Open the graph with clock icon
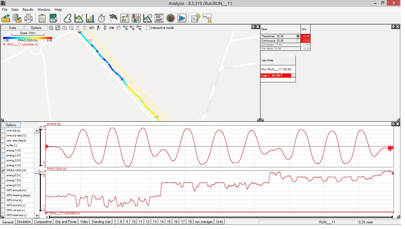This screenshot has height=229, width=405. 148,18
